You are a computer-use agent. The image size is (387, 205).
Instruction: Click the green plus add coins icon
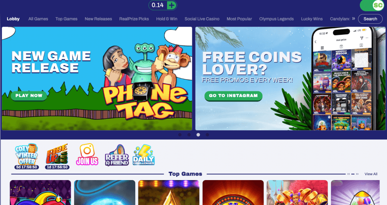coord(172,5)
